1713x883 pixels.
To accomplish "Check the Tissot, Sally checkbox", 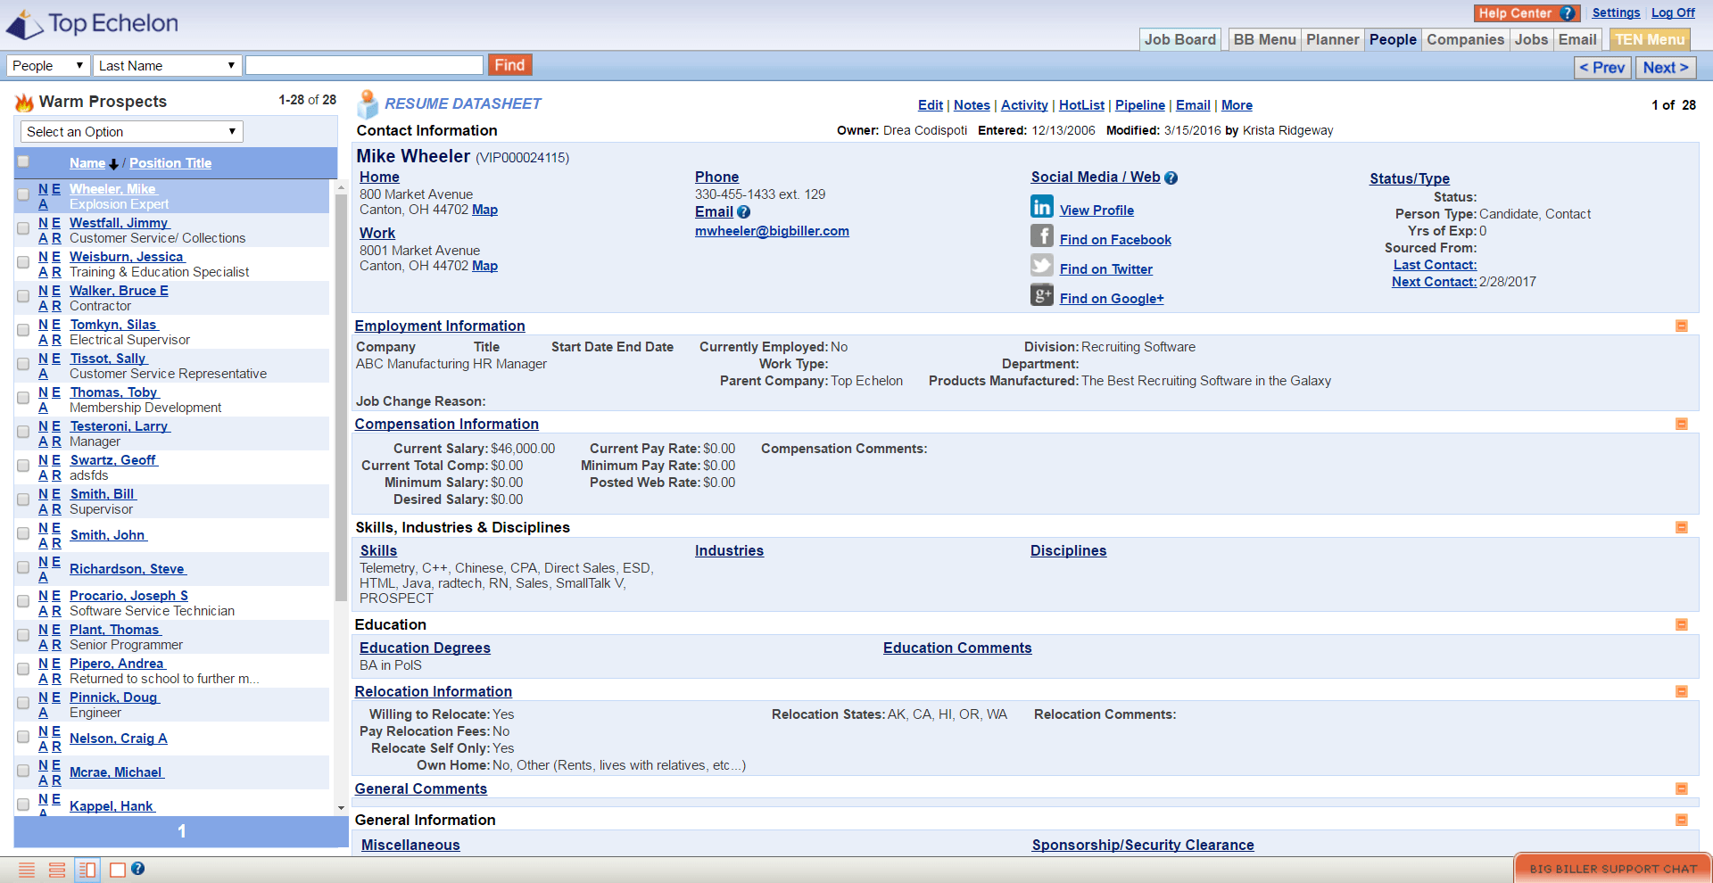I will tap(23, 364).
